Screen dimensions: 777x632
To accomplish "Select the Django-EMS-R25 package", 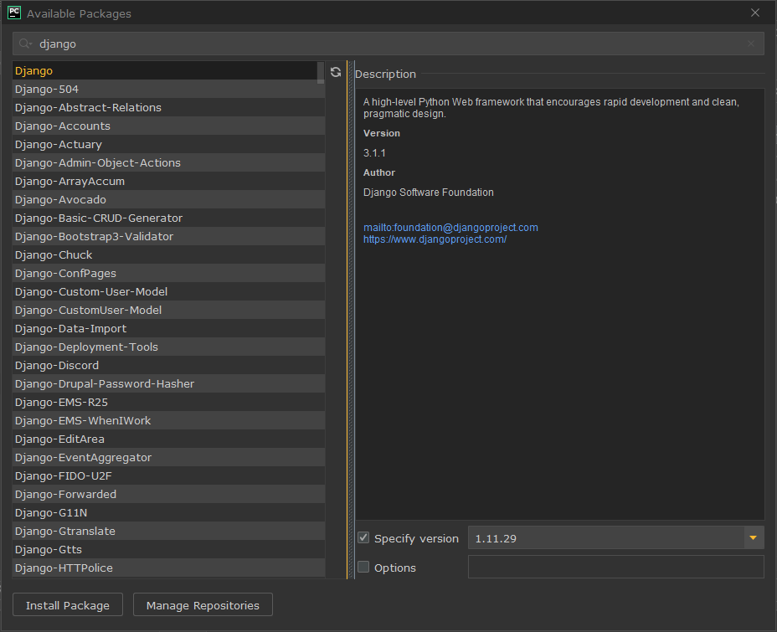I will click(168, 402).
